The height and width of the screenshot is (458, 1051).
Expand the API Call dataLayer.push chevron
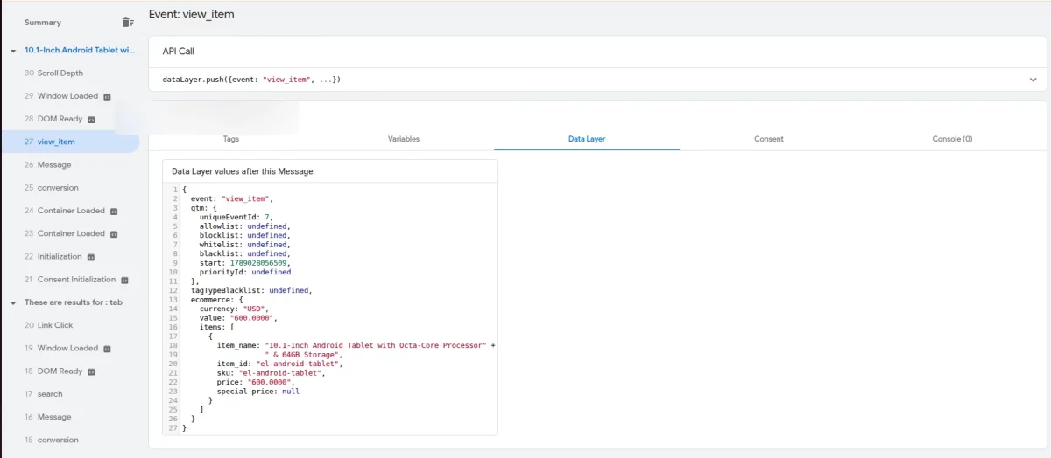pos(1033,80)
